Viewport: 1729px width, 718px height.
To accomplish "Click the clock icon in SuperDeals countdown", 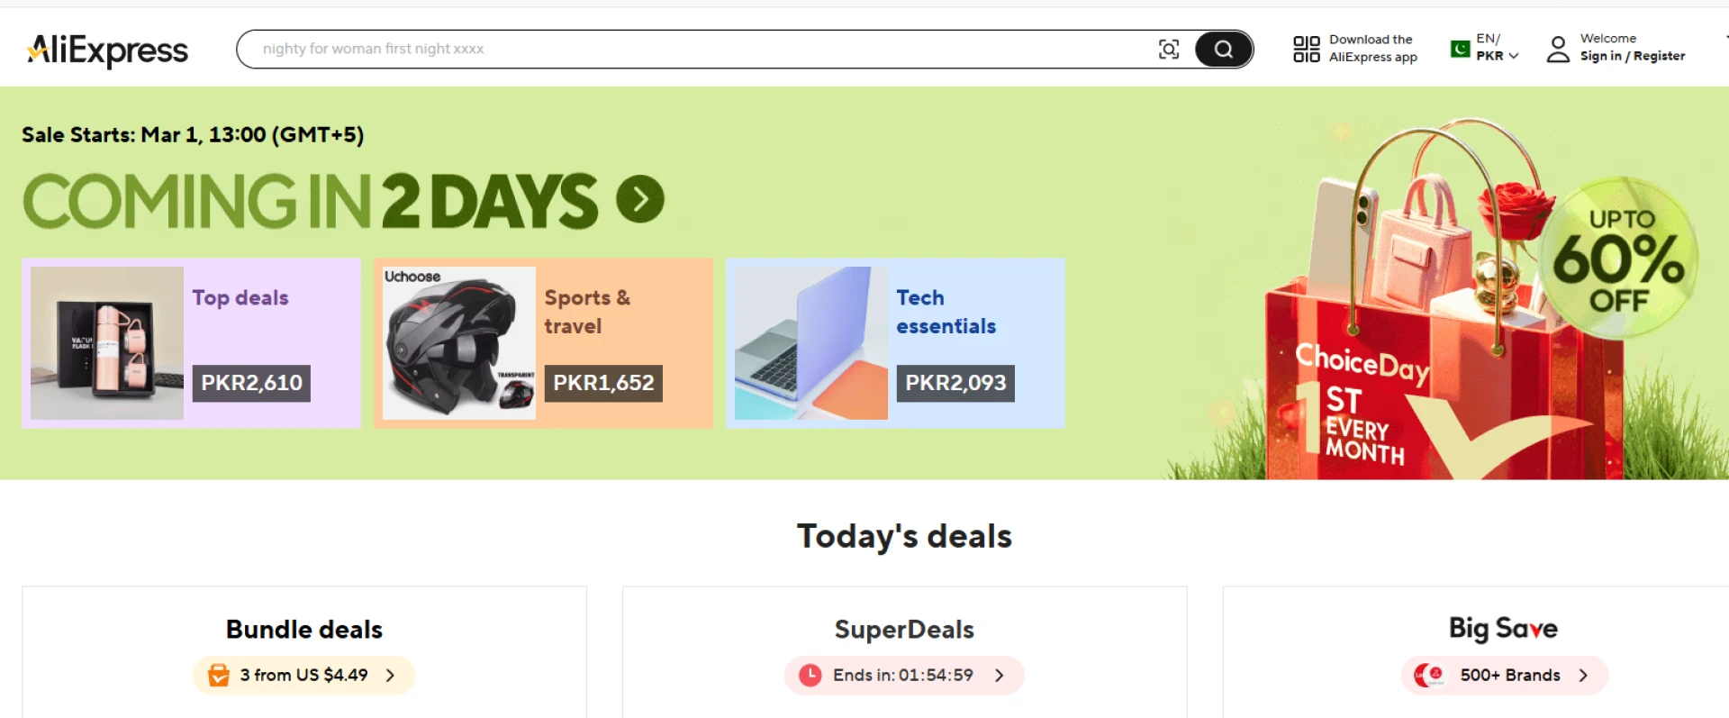I will point(809,674).
